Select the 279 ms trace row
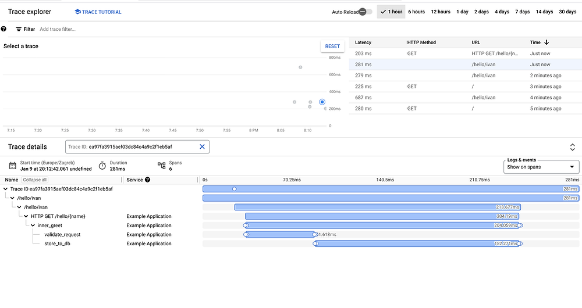This screenshot has height=308, width=582. (466, 76)
